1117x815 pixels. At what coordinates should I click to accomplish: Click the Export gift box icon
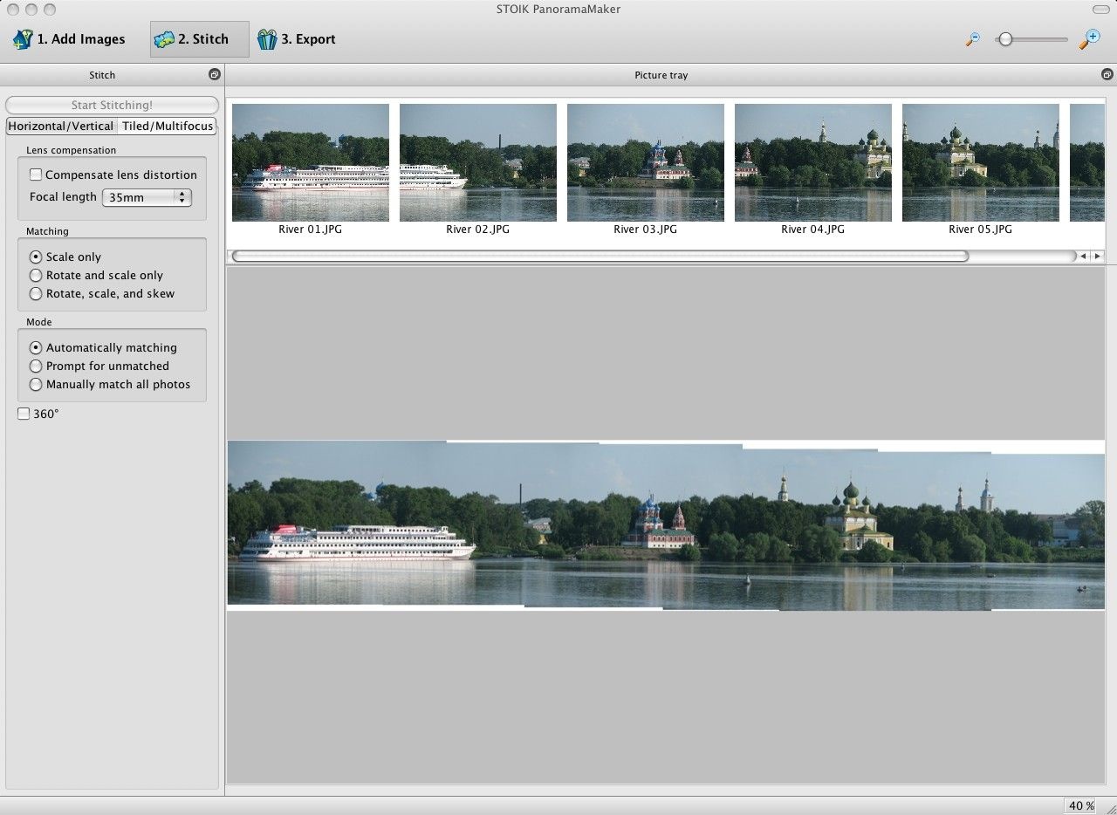pyautogui.click(x=266, y=39)
